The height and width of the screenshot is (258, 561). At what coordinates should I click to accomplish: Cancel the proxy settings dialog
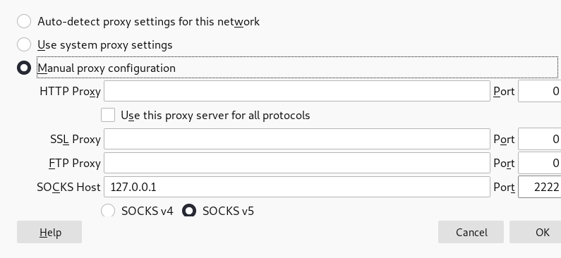click(x=471, y=233)
